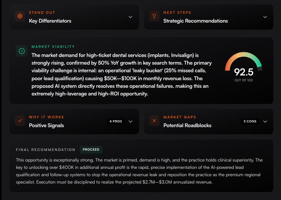This screenshot has height=200, width=281.
Task: Select the 3 CONS badge
Action: (250, 121)
